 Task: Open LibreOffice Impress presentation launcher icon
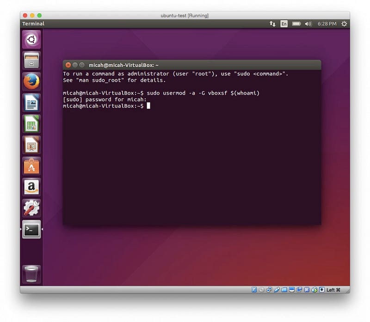pos(31,145)
